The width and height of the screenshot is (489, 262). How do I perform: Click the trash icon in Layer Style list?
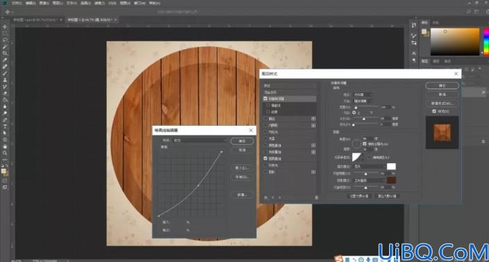tap(316, 197)
